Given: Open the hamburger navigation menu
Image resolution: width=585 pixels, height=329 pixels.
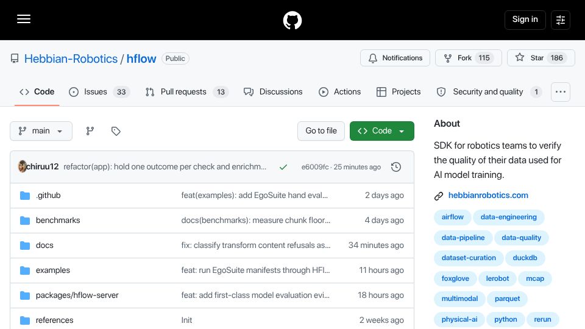Looking at the screenshot, I should pos(24,19).
